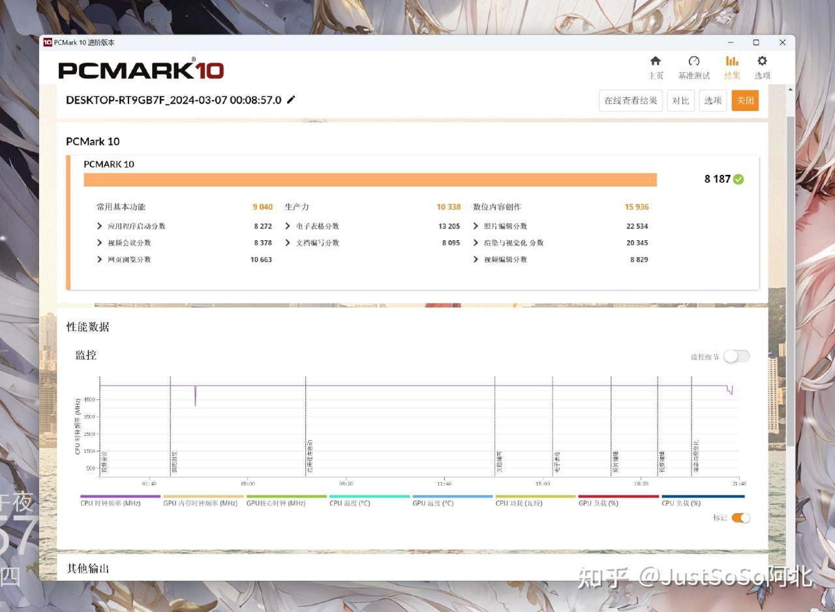Viewport: 835px width, 612px height.
Task: Minimize the PCMark 10 window
Action: click(x=729, y=42)
